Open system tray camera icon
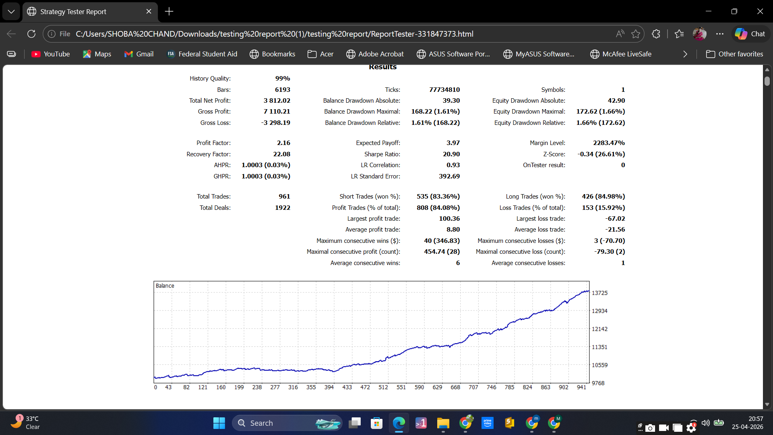Viewport: 773px width, 435px height. pyautogui.click(x=650, y=428)
